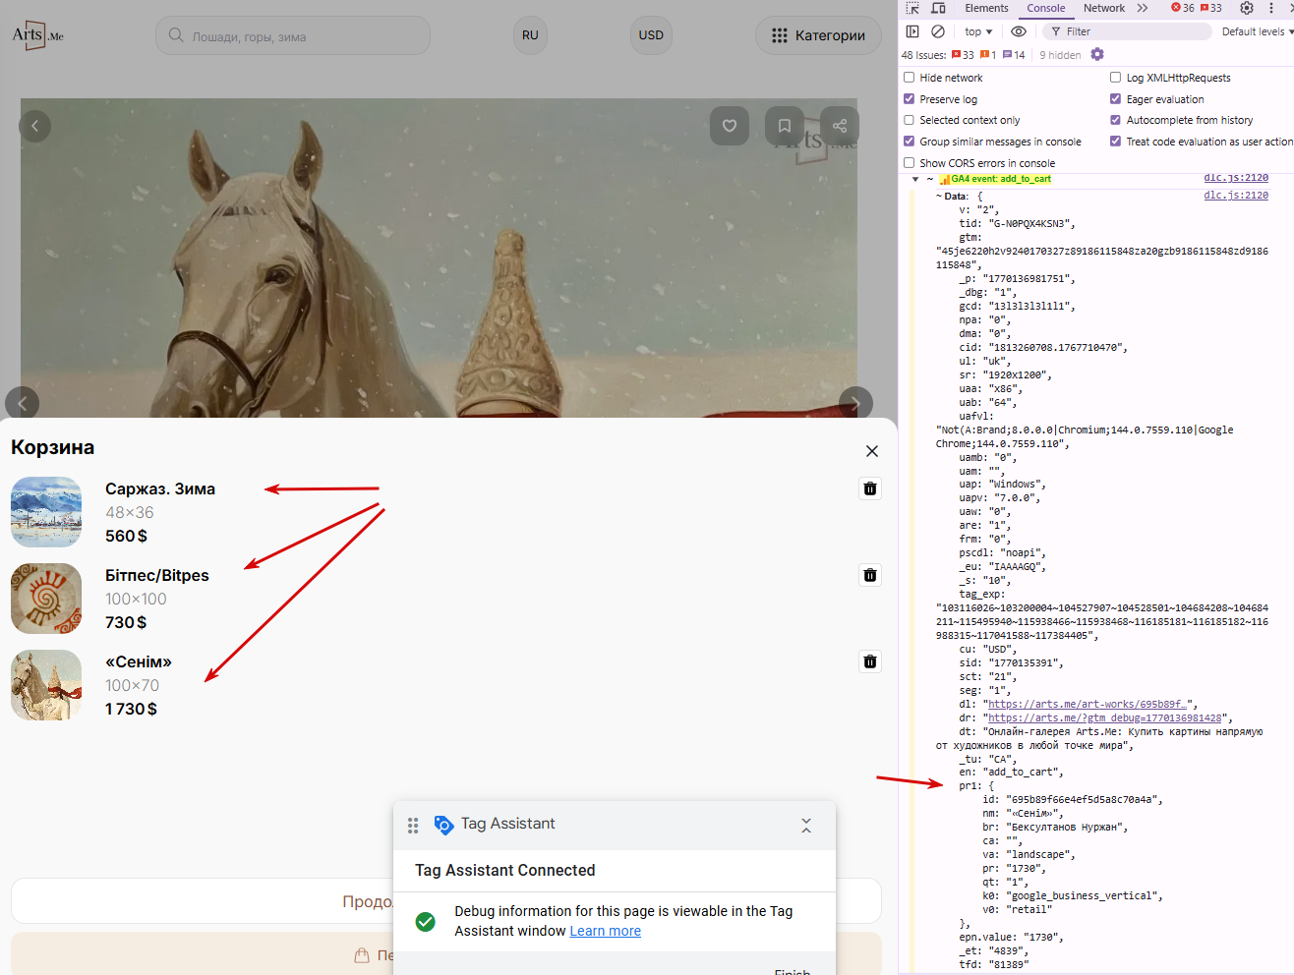This screenshot has width=1294, height=975.
Task: Clear the console with the ban icon
Action: [938, 31]
